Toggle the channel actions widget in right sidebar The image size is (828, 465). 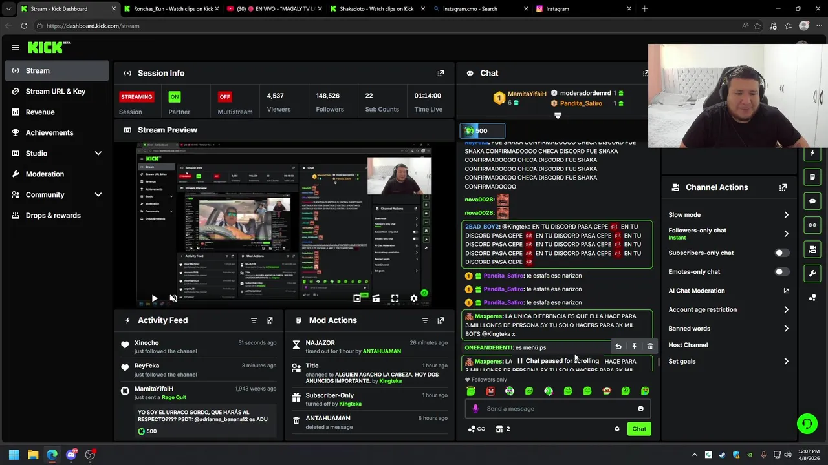click(812, 249)
